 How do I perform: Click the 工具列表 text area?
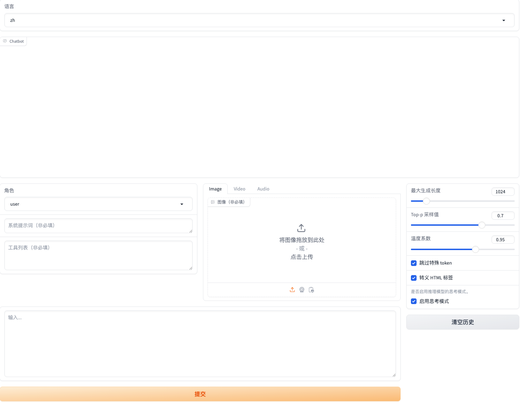click(98, 255)
